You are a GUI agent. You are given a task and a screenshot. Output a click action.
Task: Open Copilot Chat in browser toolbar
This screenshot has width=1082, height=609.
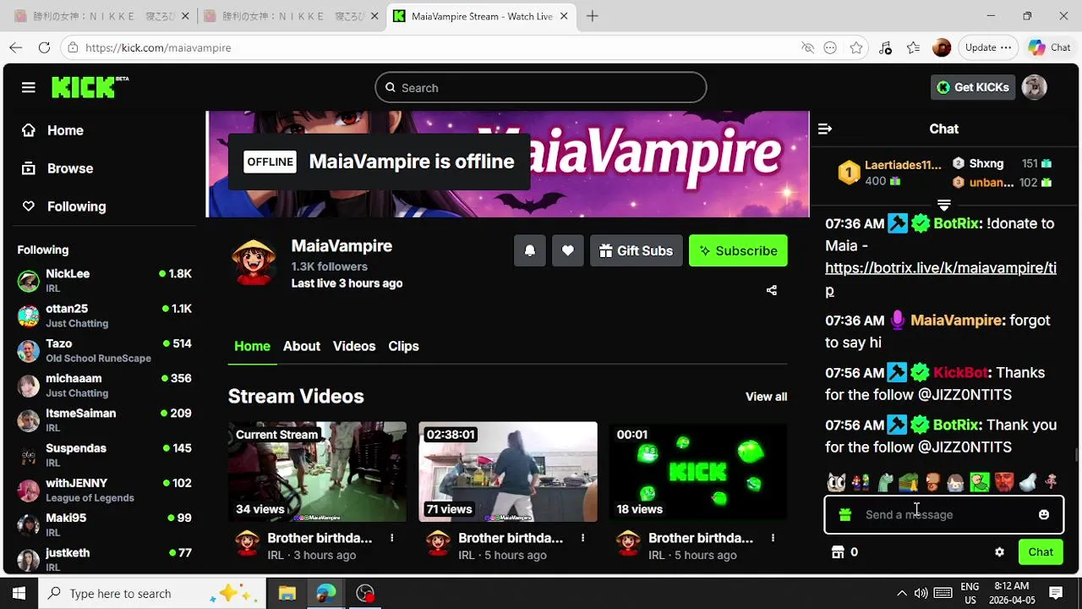1049,47
